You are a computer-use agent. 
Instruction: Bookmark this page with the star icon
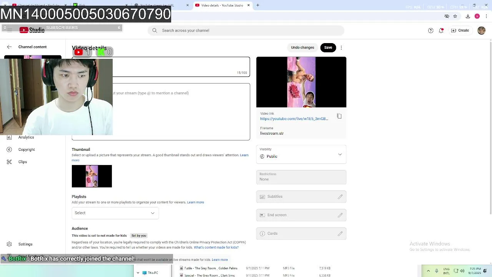pyautogui.click(x=455, y=16)
